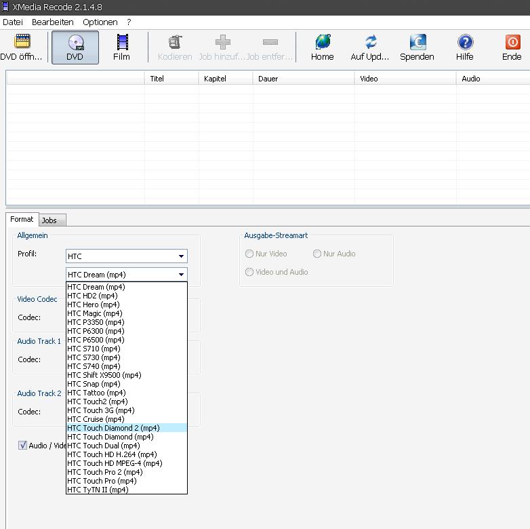Image resolution: width=530 pixels, height=529 pixels.
Task: Choose HTC Touch Diamond 2 (mp4) entry
Action: pyautogui.click(x=127, y=427)
